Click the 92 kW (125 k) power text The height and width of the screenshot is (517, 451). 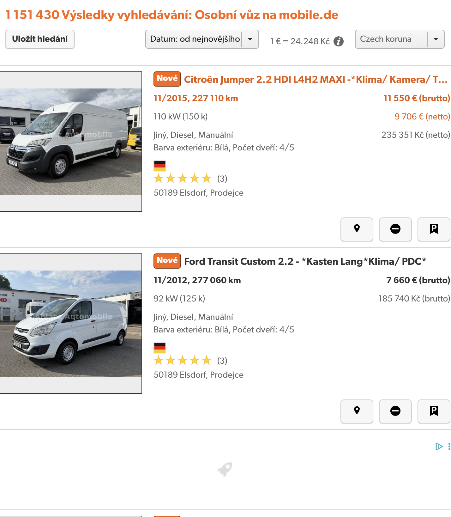pyautogui.click(x=179, y=299)
